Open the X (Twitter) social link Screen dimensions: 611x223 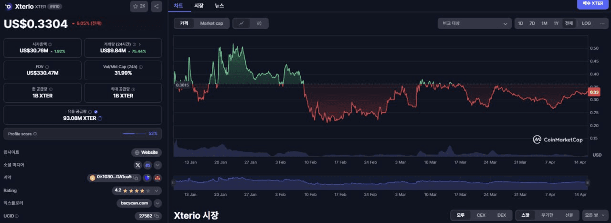(x=138, y=165)
